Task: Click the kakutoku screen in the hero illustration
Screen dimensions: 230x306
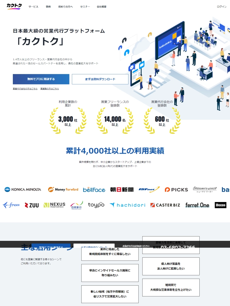Action: click(170, 40)
